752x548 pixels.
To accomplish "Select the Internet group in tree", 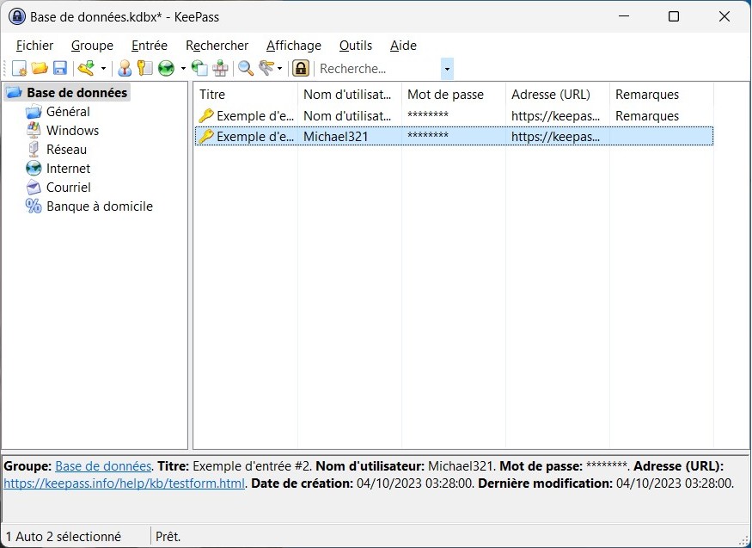I will 68,169.
